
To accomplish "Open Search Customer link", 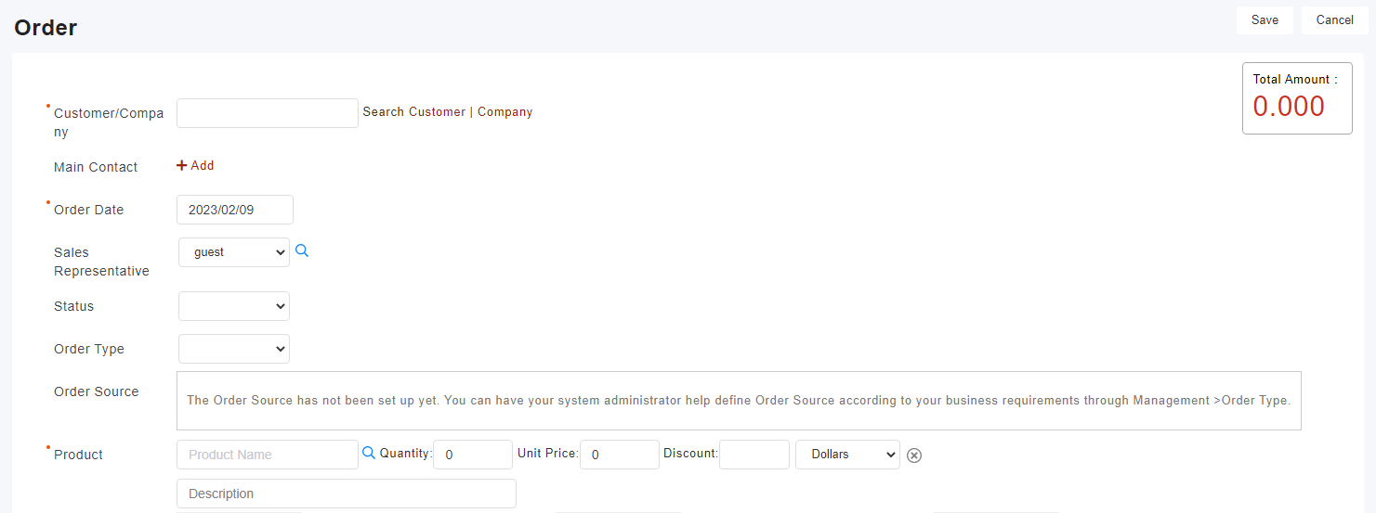I will pos(414,111).
